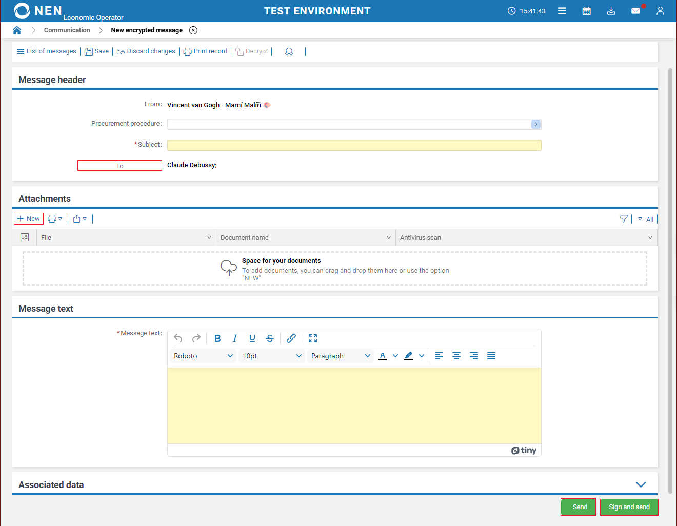Toggle fullscreen mode in the editor

tap(313, 338)
